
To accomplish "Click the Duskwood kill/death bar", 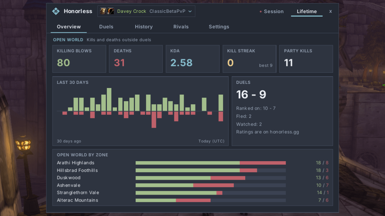I will point(211,178).
